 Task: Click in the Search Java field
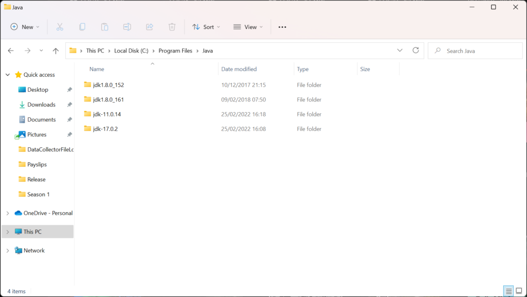click(x=475, y=51)
